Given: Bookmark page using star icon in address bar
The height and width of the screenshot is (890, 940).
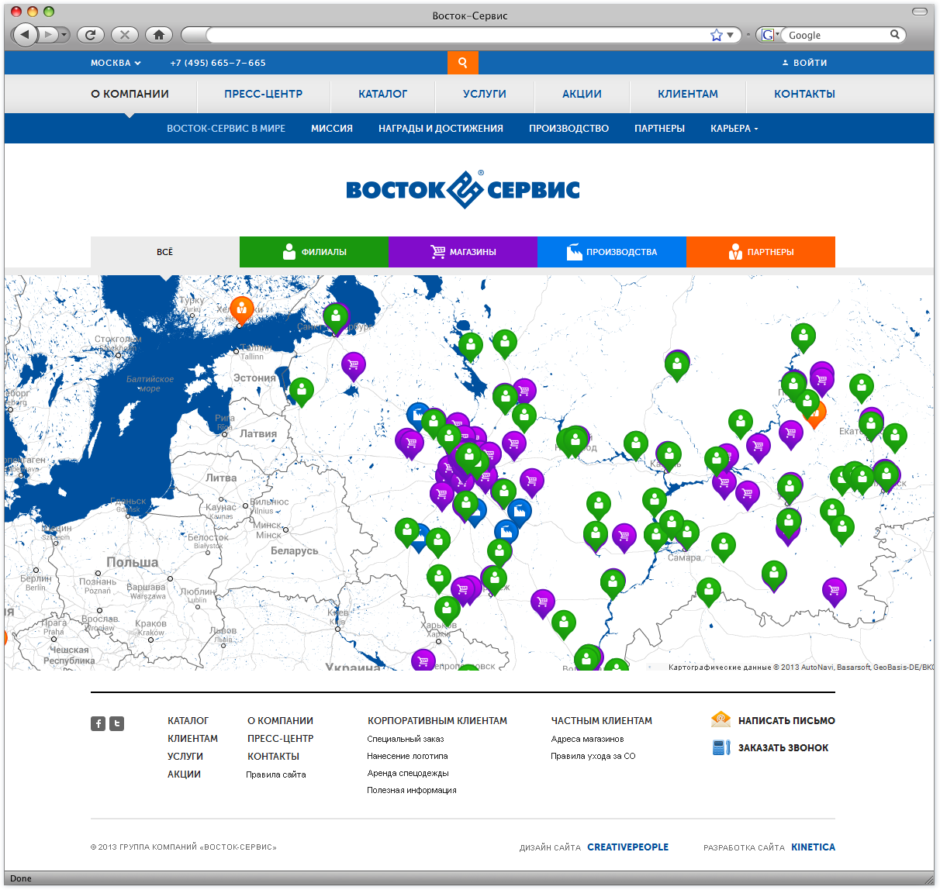Looking at the screenshot, I should pos(716,35).
